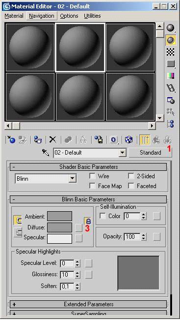Screen dimensions: 180x320
Task: Enable the Faceted checkbox
Action: pos(131,186)
